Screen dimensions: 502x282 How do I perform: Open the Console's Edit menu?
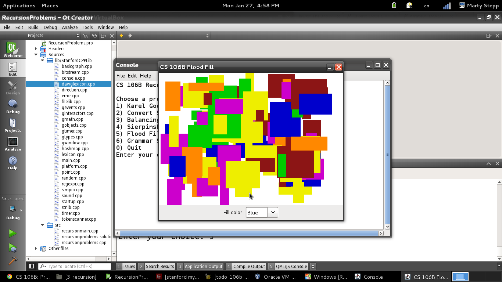(x=132, y=76)
